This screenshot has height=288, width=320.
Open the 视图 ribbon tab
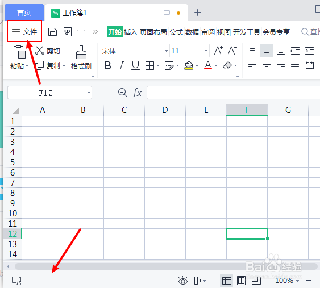click(x=224, y=32)
